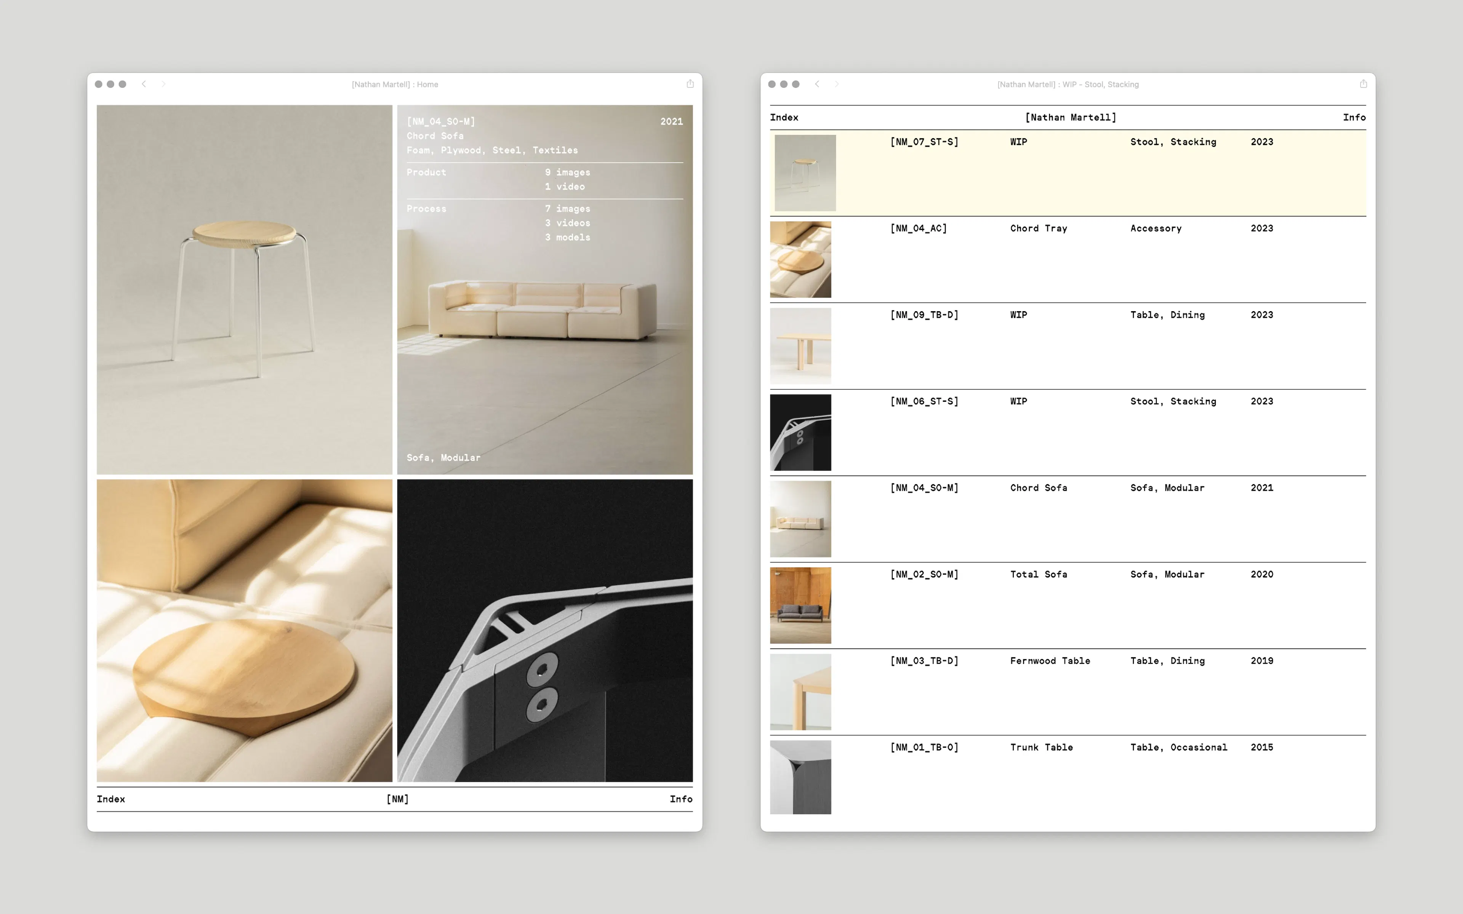Open Index link in Home window footer

click(x=110, y=799)
